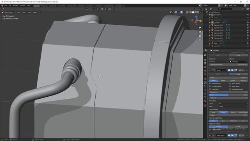250x141 pixels.
Task: Open Tool properties tab icon
Action: pyautogui.click(x=205, y=55)
